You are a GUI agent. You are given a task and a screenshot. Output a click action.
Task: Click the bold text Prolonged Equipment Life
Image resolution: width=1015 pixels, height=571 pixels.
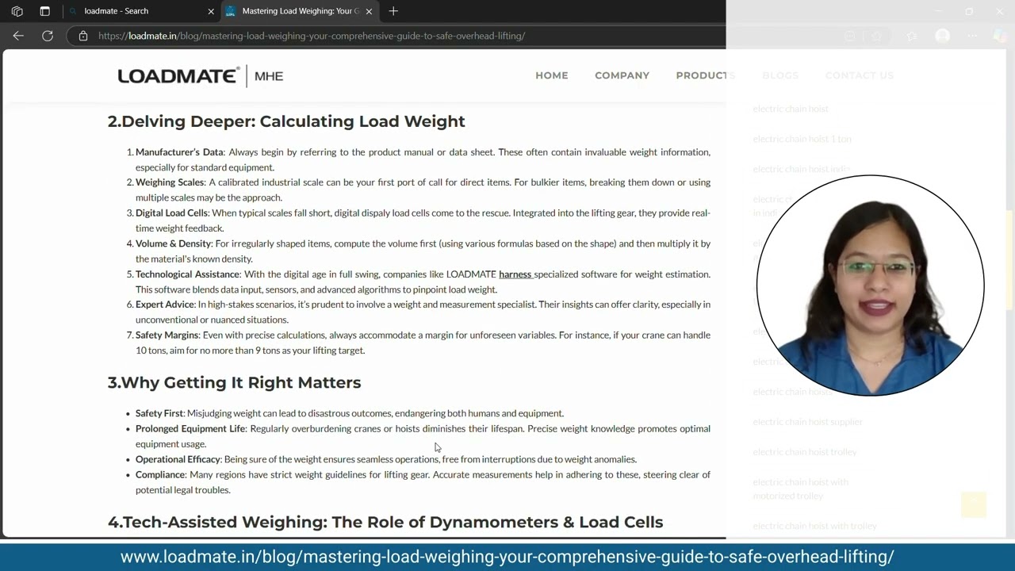pos(191,429)
